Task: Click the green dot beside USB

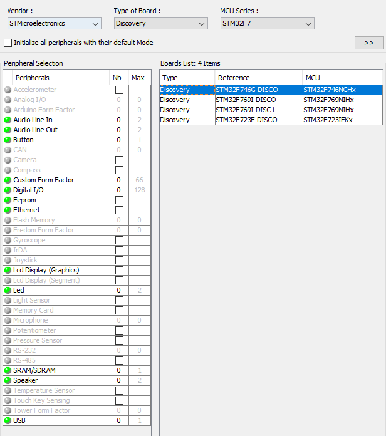Action: point(8,420)
